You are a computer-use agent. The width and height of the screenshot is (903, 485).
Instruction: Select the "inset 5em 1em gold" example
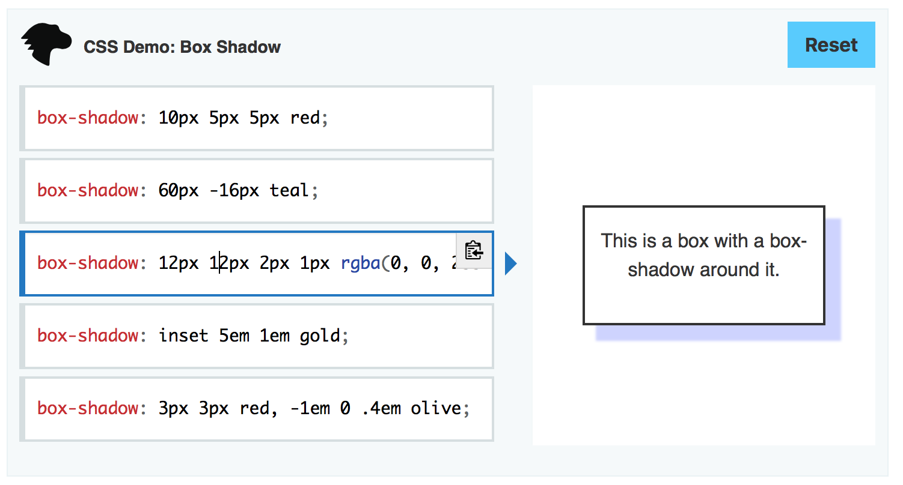pos(257,336)
